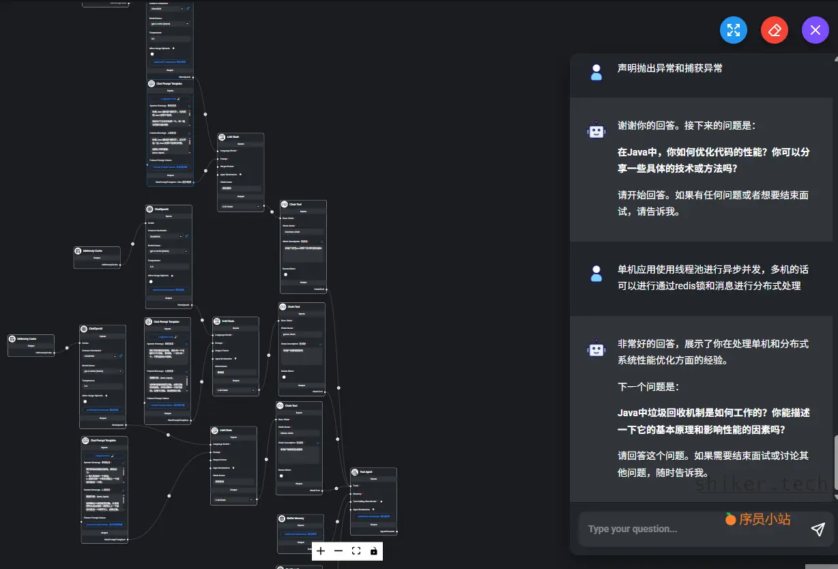Image resolution: width=838 pixels, height=569 pixels.
Task: Click the leftmost ChatOpenAI node icon
Action: pyautogui.click(x=84, y=330)
